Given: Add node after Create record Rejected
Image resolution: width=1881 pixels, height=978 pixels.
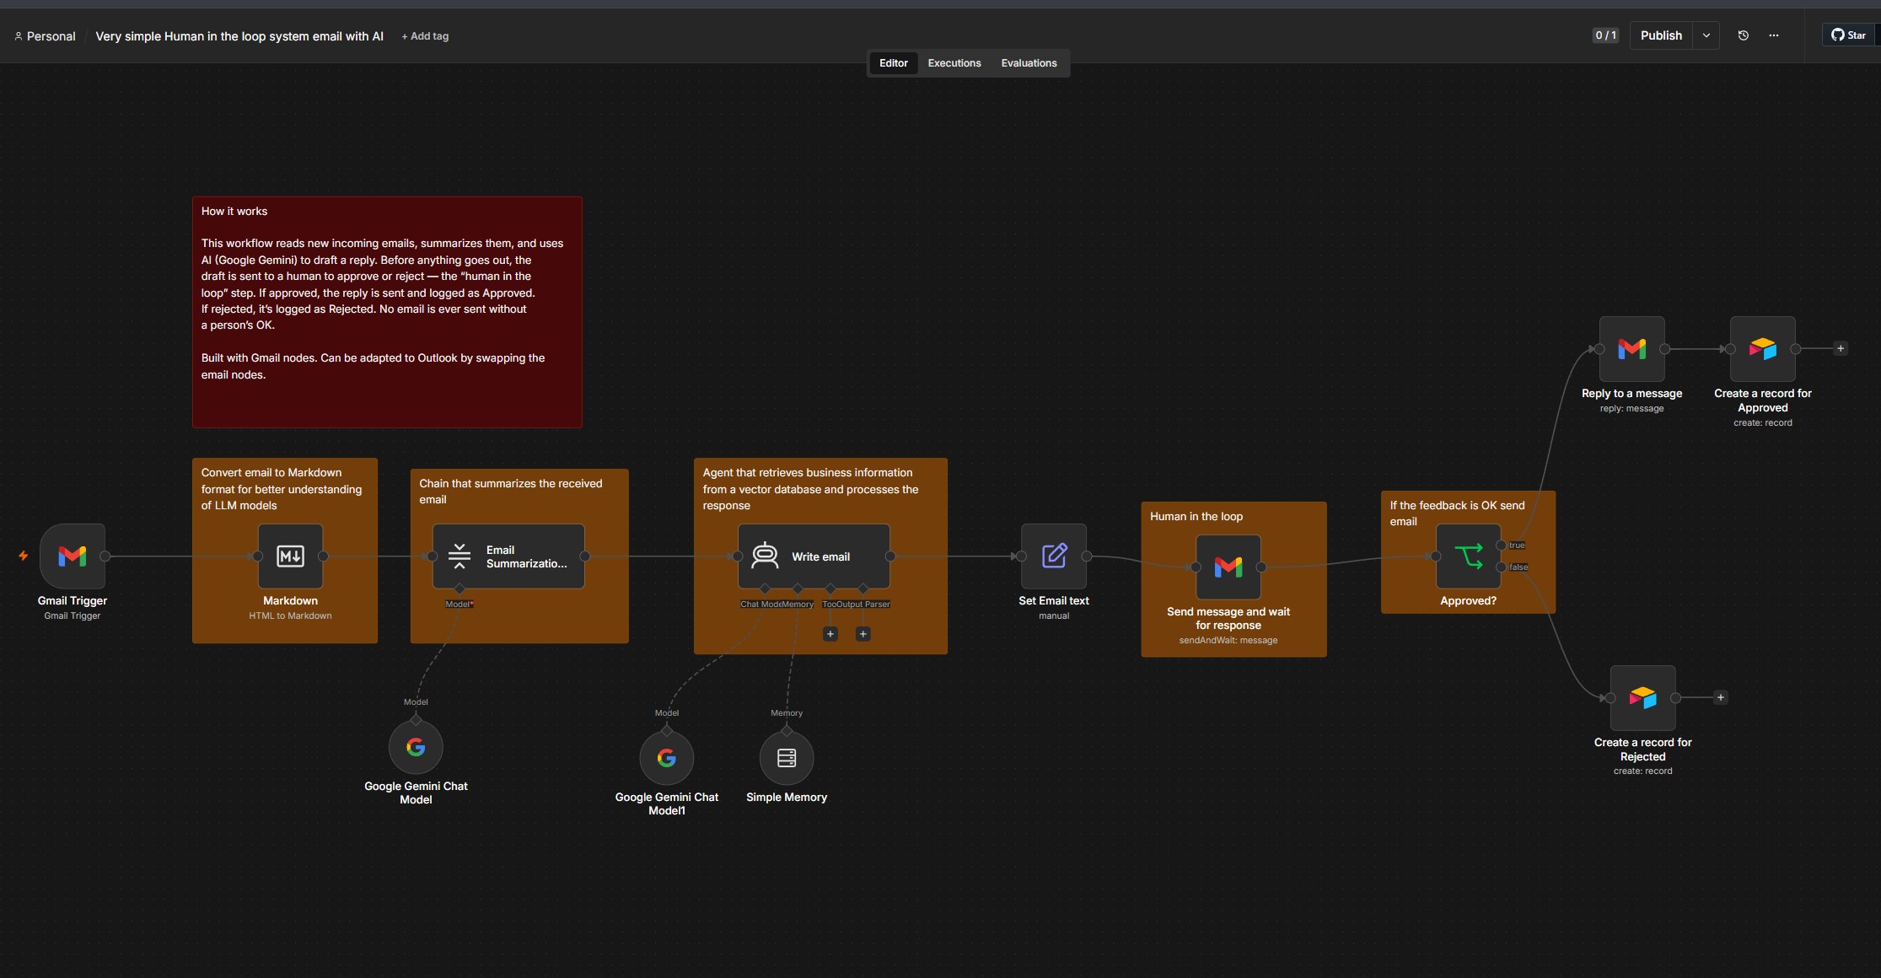Looking at the screenshot, I should coord(1721,697).
